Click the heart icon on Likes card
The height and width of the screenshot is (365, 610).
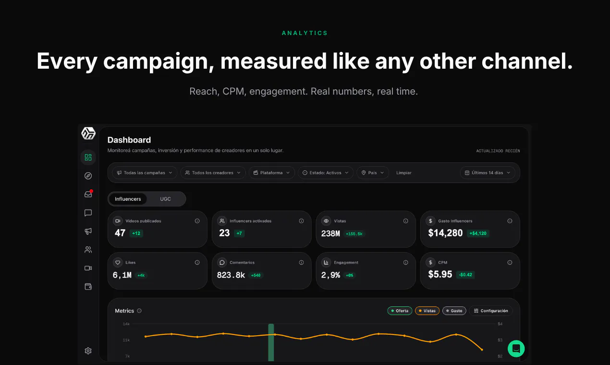(118, 263)
